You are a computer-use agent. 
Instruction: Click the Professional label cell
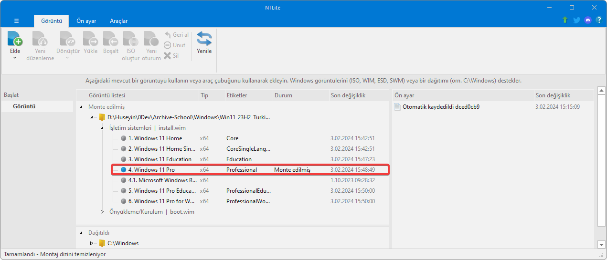(242, 170)
